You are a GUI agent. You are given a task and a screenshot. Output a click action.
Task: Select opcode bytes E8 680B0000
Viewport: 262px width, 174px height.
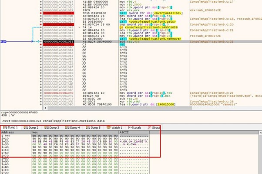[x=93, y=39]
